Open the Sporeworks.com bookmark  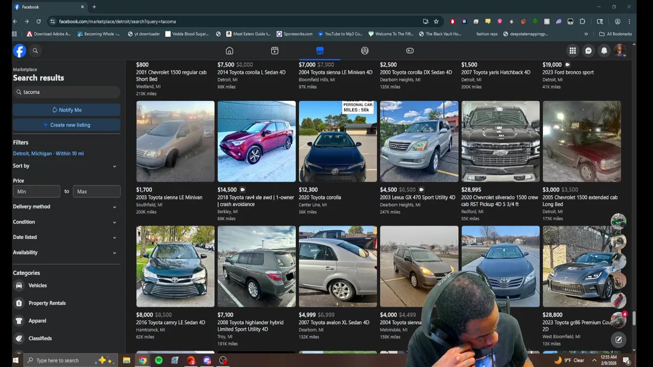click(x=294, y=34)
